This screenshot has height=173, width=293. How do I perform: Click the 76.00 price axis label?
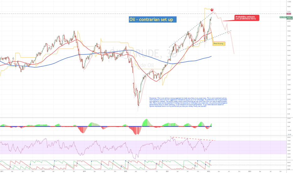[289, 31]
